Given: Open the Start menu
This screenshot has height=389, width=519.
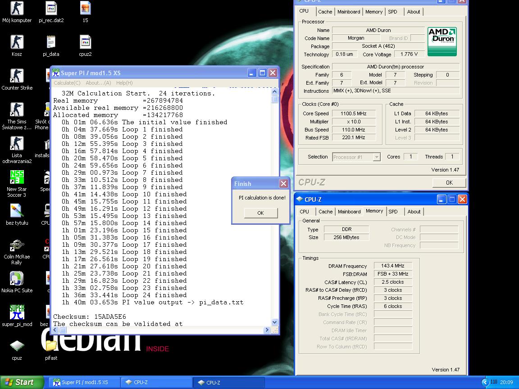Looking at the screenshot, I should click(22, 382).
